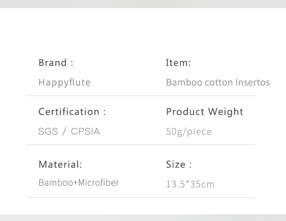286x221 pixels.
Task: Select the Happyflute brand value
Action: coord(64,82)
